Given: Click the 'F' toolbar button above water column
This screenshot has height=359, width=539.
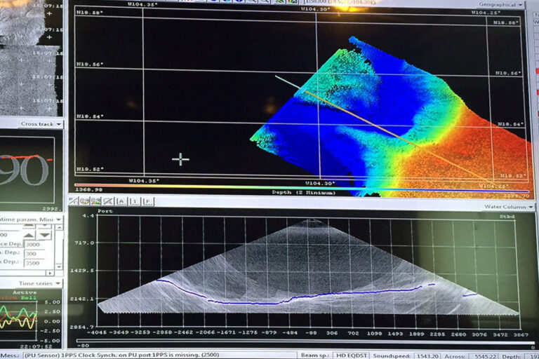Looking at the screenshot, I should [x=147, y=202].
